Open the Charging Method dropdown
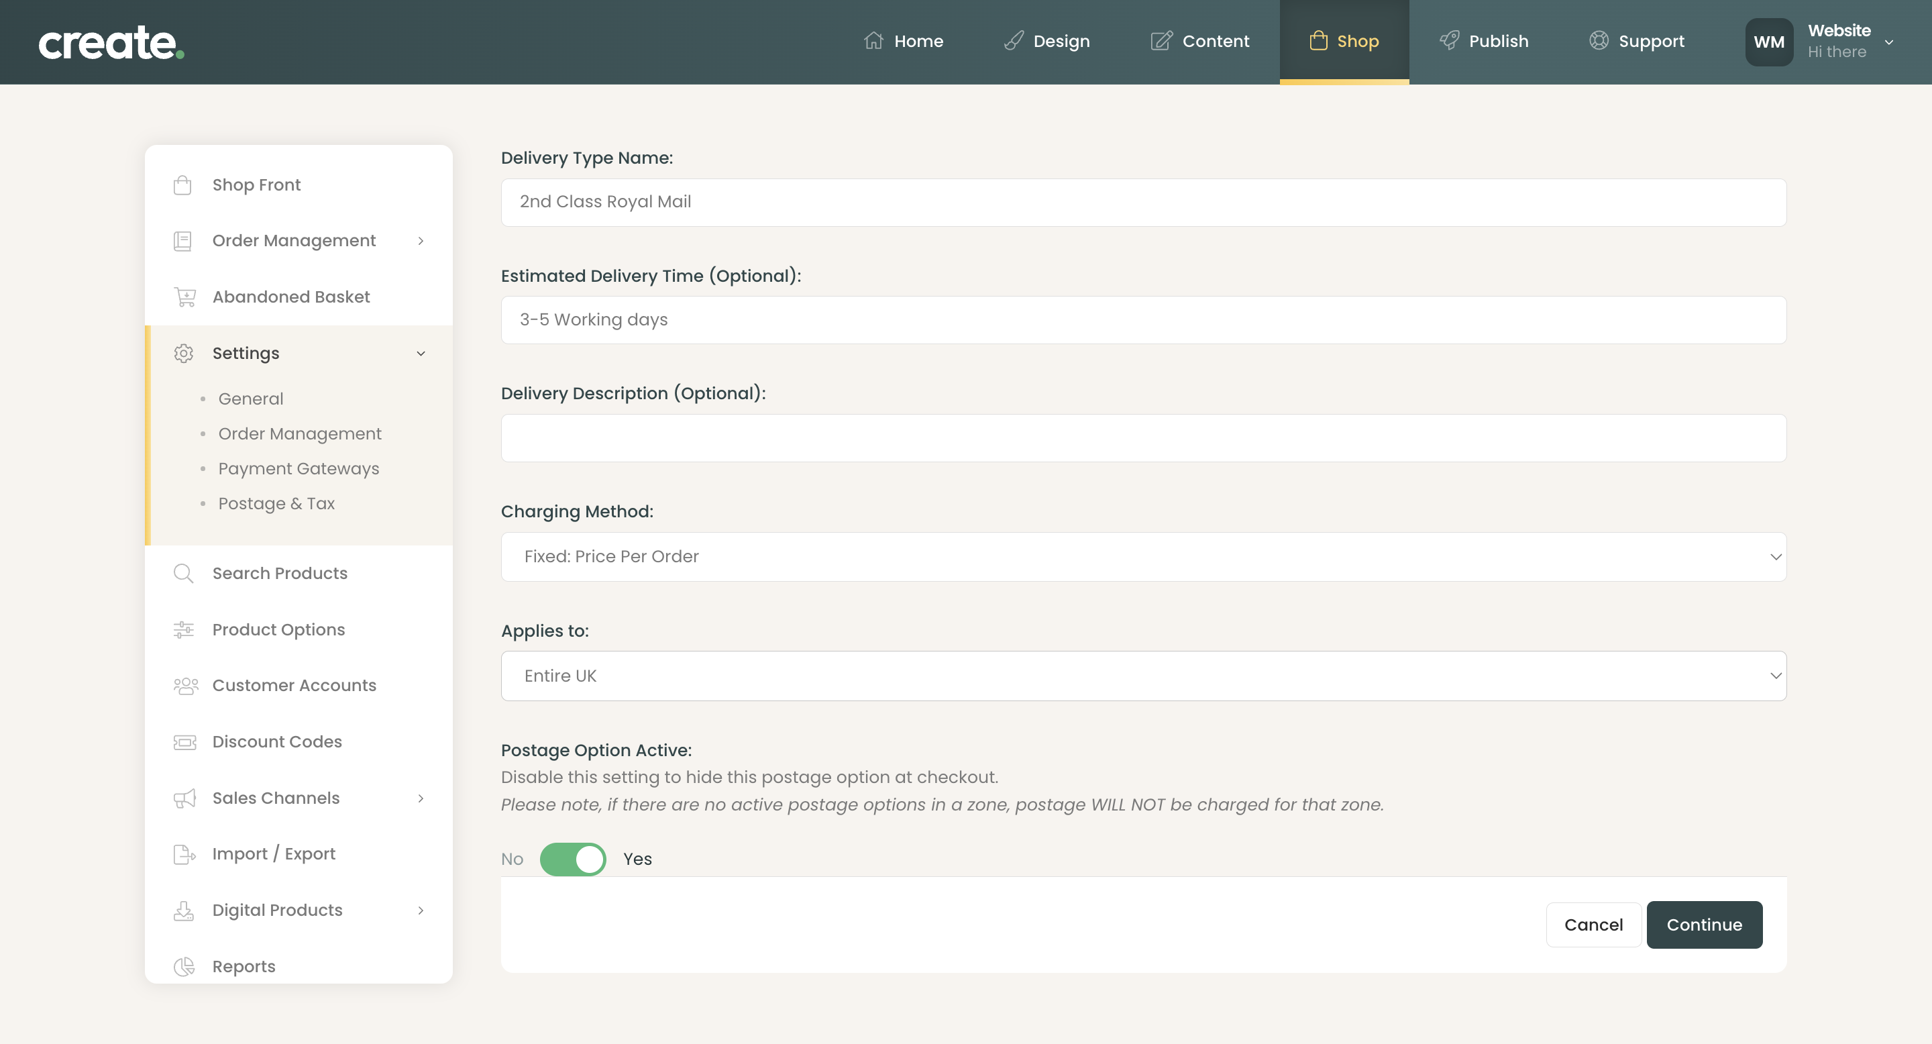The image size is (1932, 1044). pyautogui.click(x=1143, y=556)
